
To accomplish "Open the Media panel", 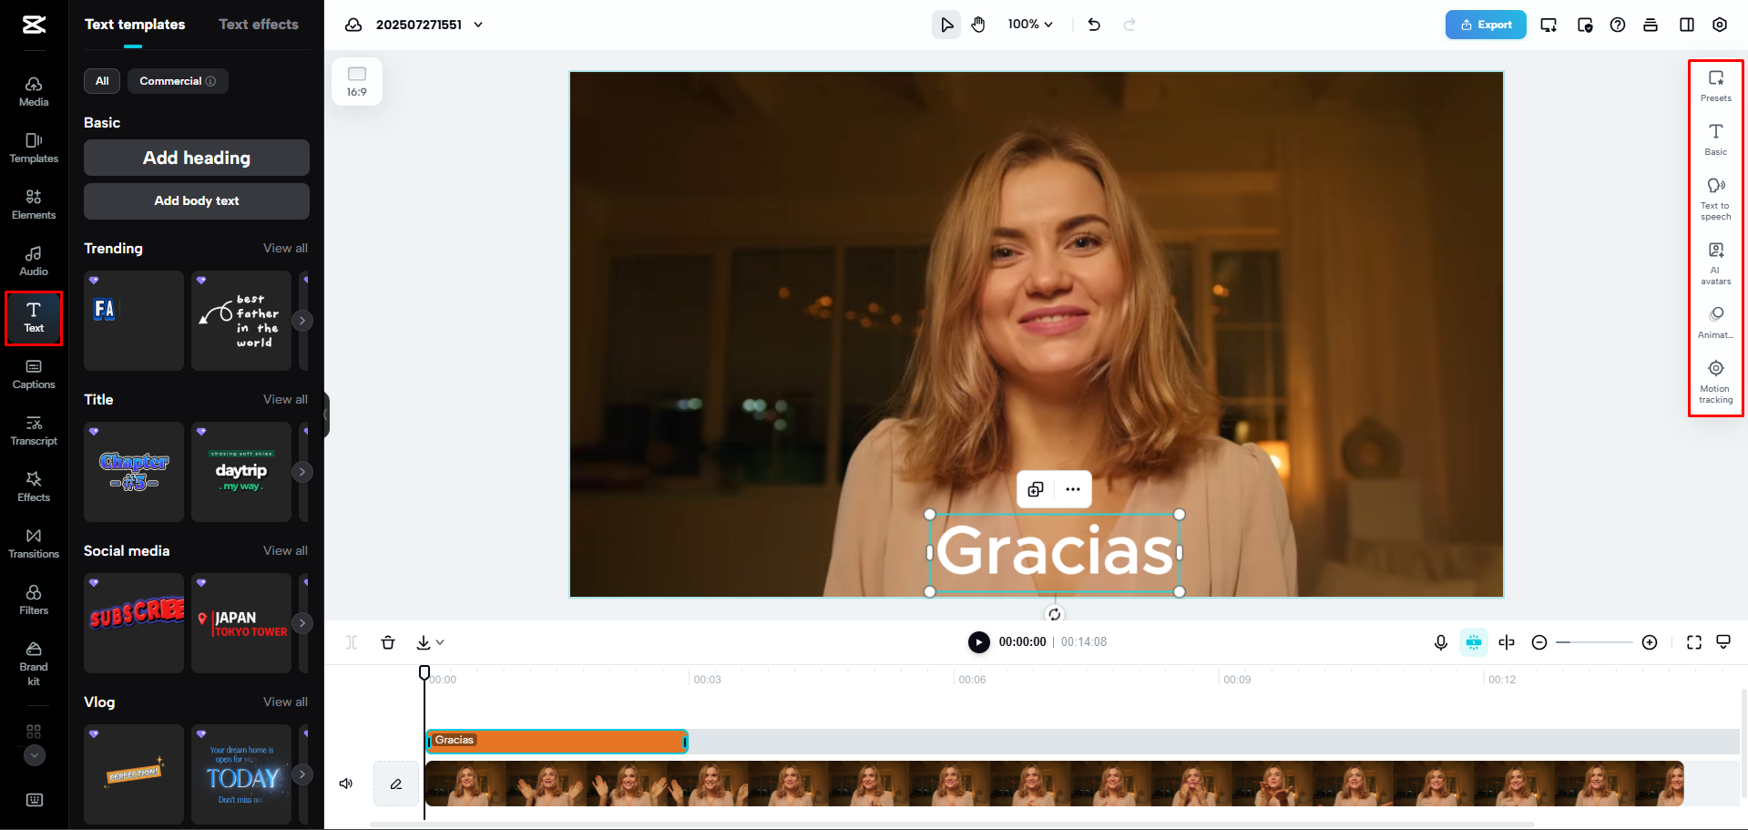I will click(34, 87).
